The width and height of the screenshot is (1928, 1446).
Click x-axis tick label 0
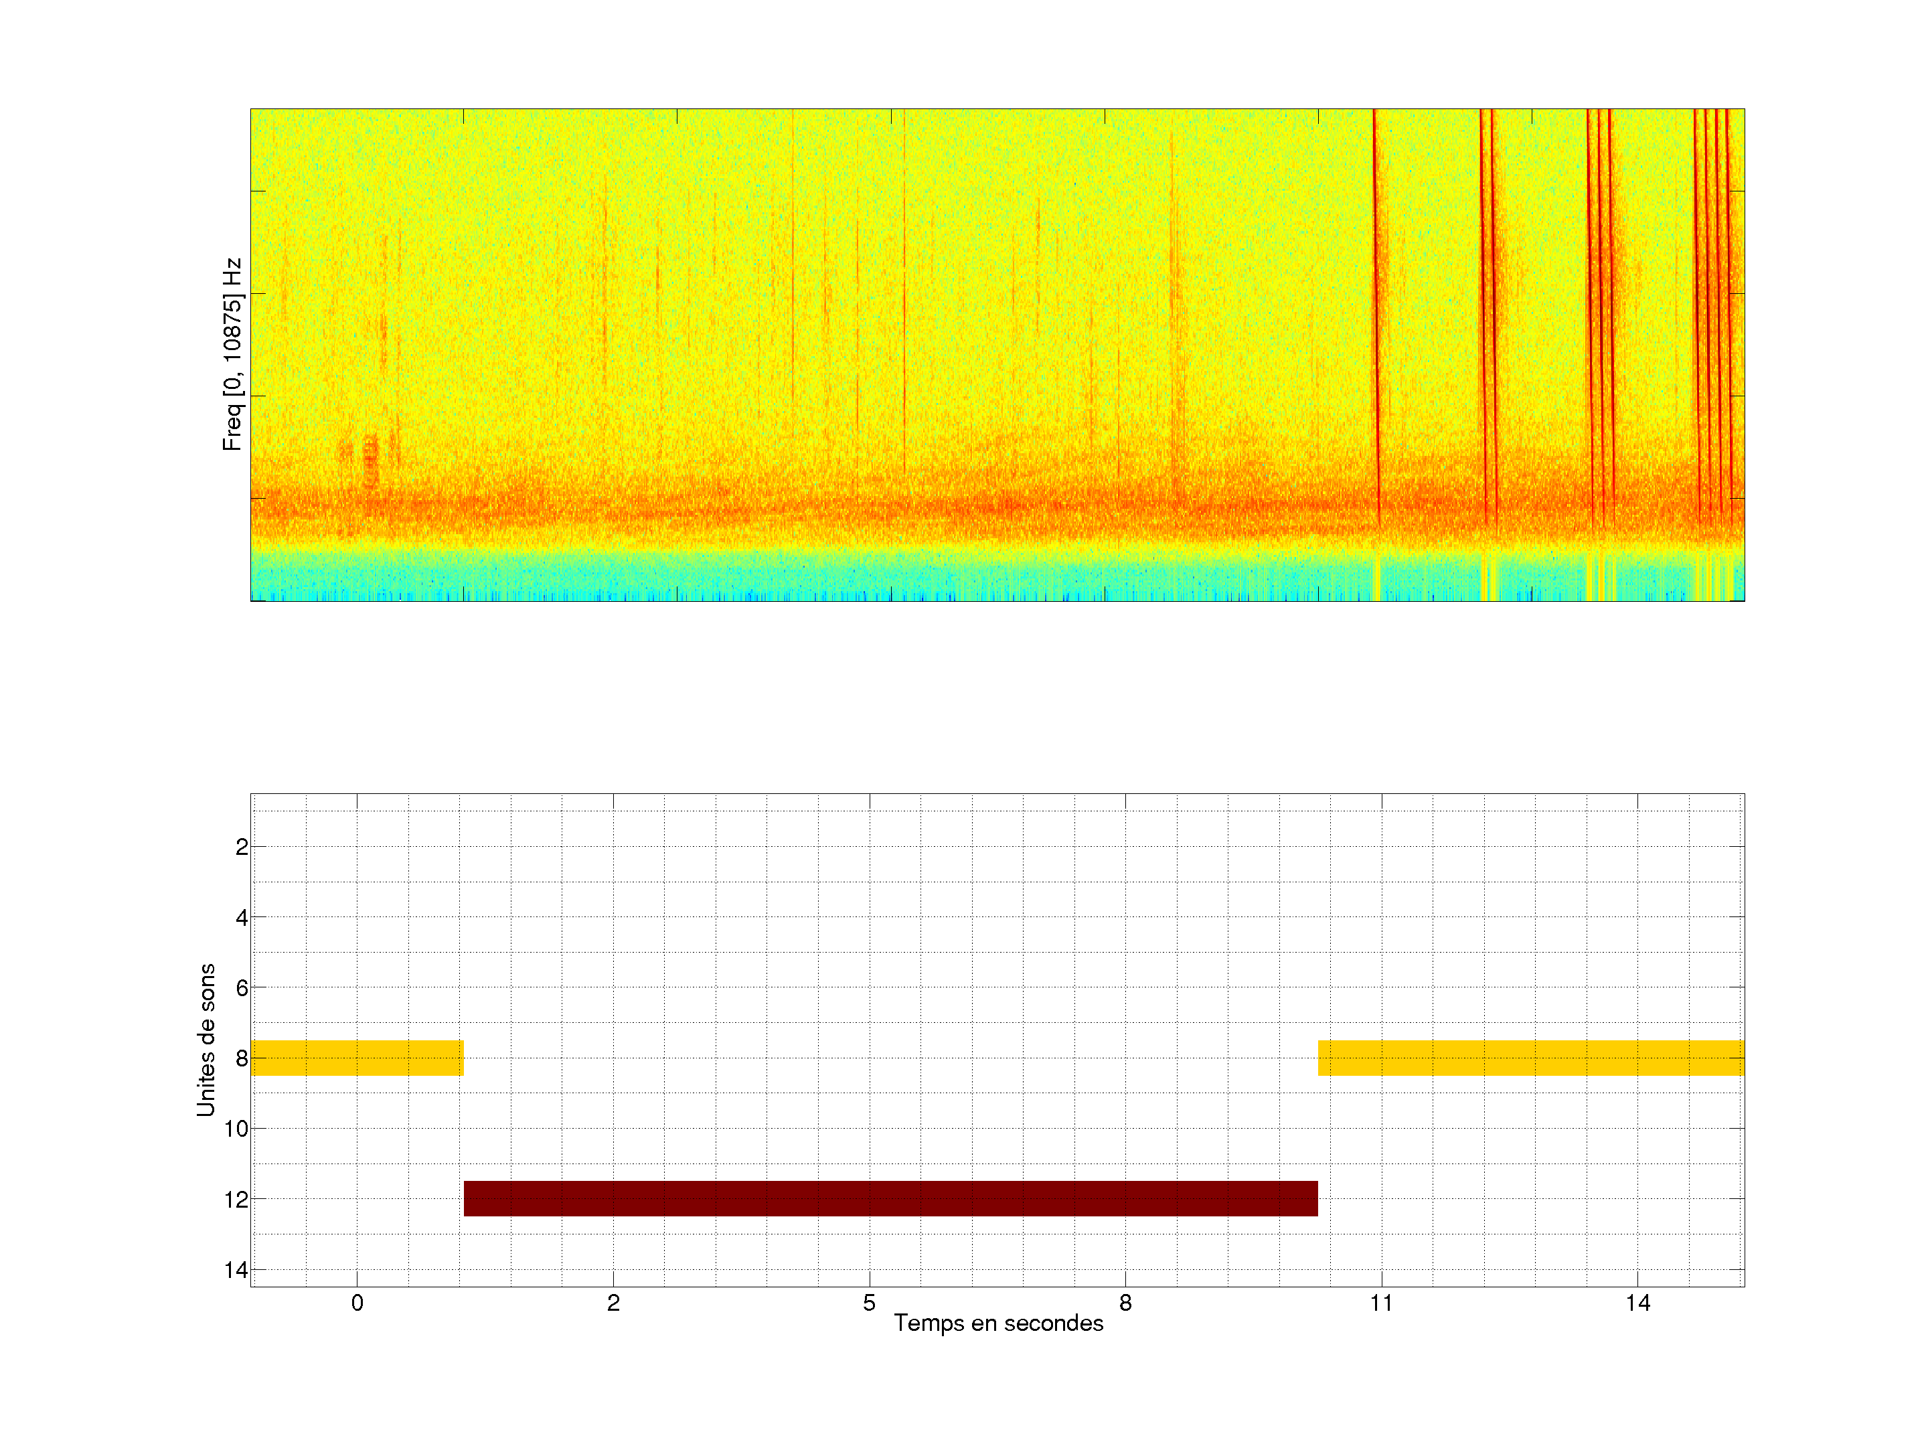pos(357,1303)
